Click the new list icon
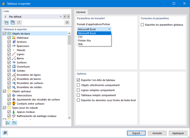190x138 pixels. click(x=6, y=23)
